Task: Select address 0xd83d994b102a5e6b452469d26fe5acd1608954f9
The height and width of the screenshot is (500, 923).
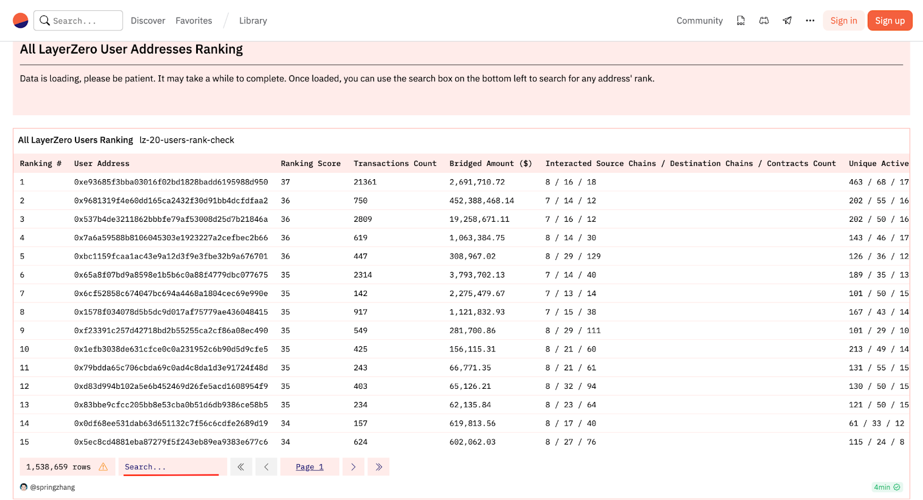Action: coord(171,386)
